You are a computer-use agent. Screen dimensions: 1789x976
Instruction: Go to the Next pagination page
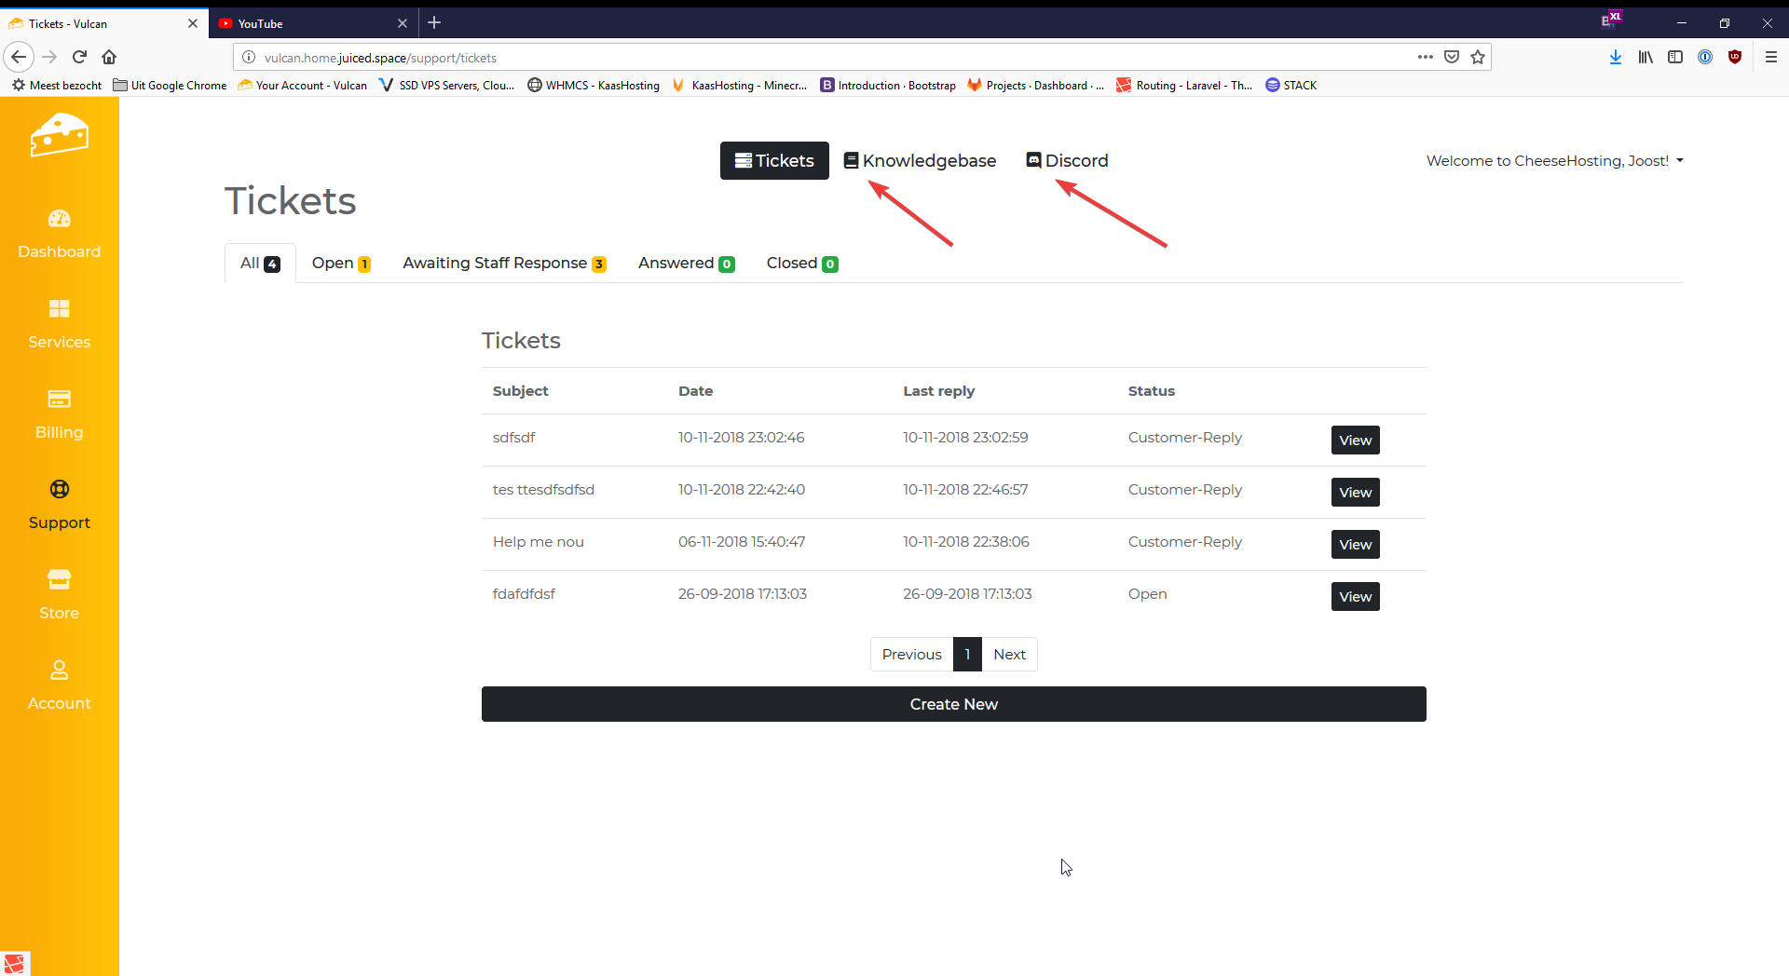click(x=1009, y=655)
